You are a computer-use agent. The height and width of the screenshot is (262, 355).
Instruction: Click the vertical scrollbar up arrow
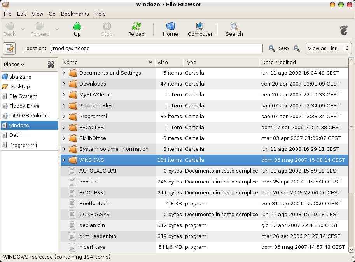(x=351, y=60)
